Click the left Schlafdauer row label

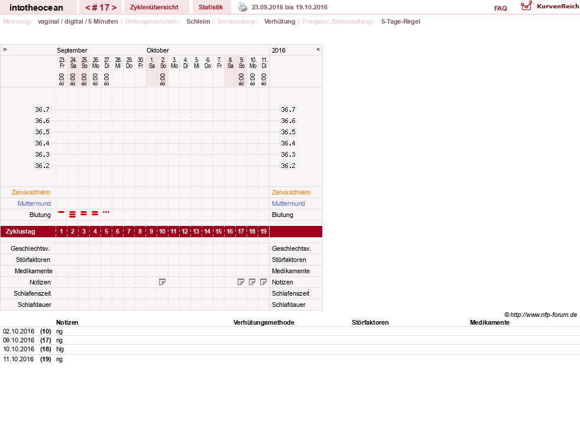[34, 305]
